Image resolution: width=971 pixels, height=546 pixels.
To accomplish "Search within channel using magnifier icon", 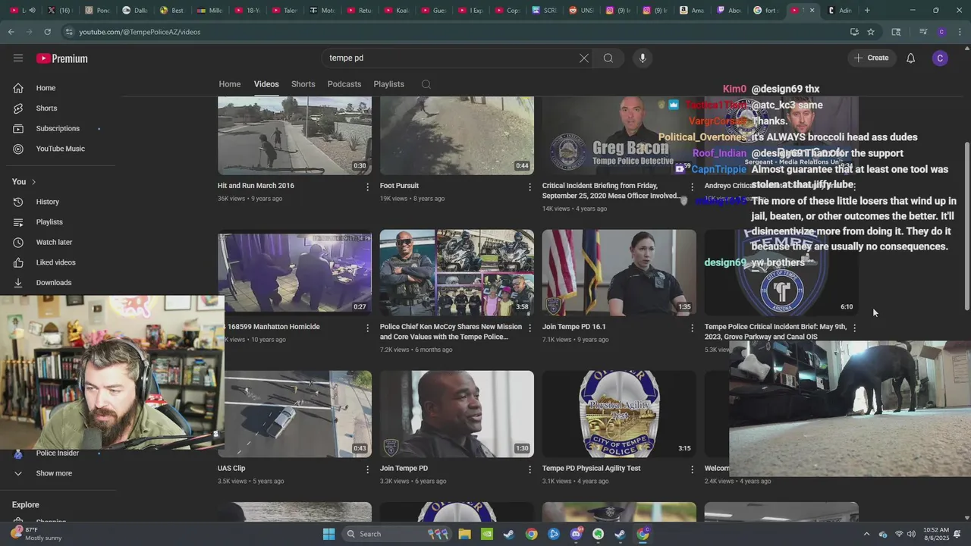I will click(426, 84).
